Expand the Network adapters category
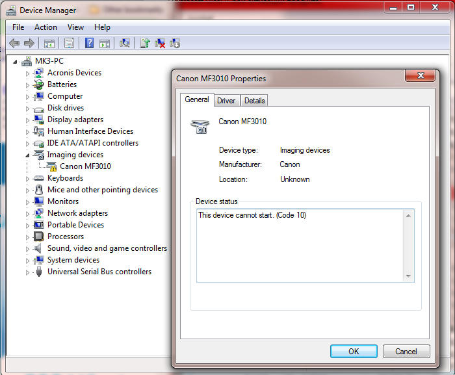This screenshot has height=375, width=455. [27, 214]
